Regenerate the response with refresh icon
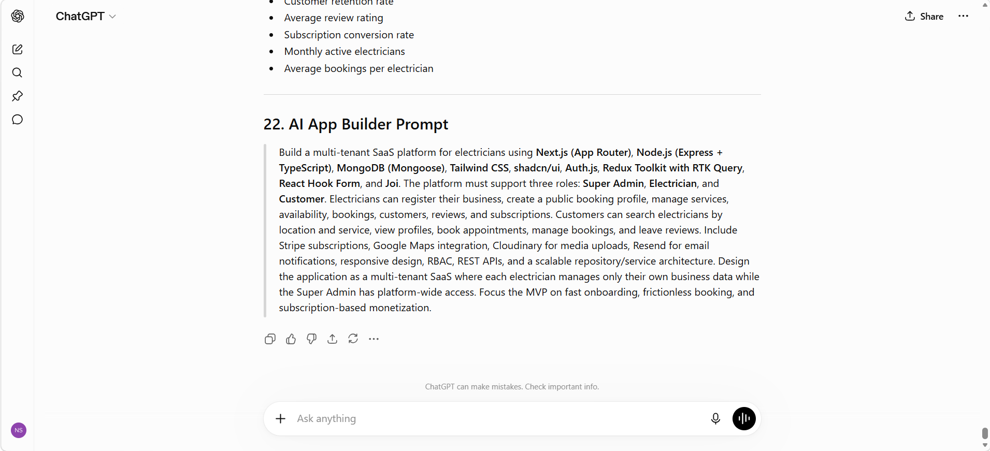 [353, 339]
